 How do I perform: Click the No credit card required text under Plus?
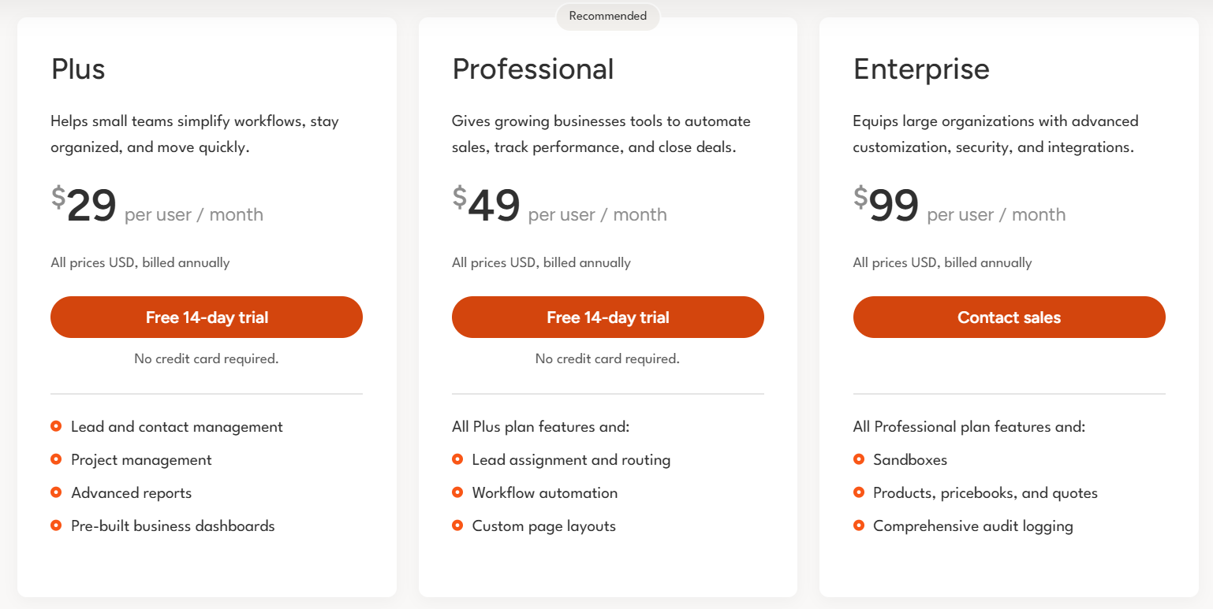(x=207, y=358)
